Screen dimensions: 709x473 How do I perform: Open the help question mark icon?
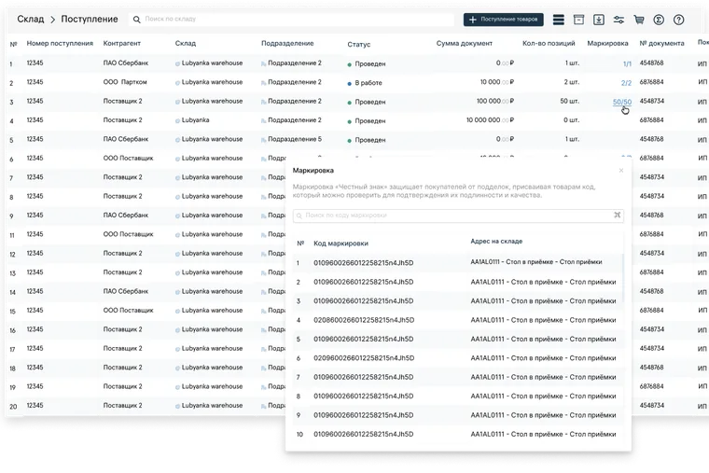tap(679, 20)
